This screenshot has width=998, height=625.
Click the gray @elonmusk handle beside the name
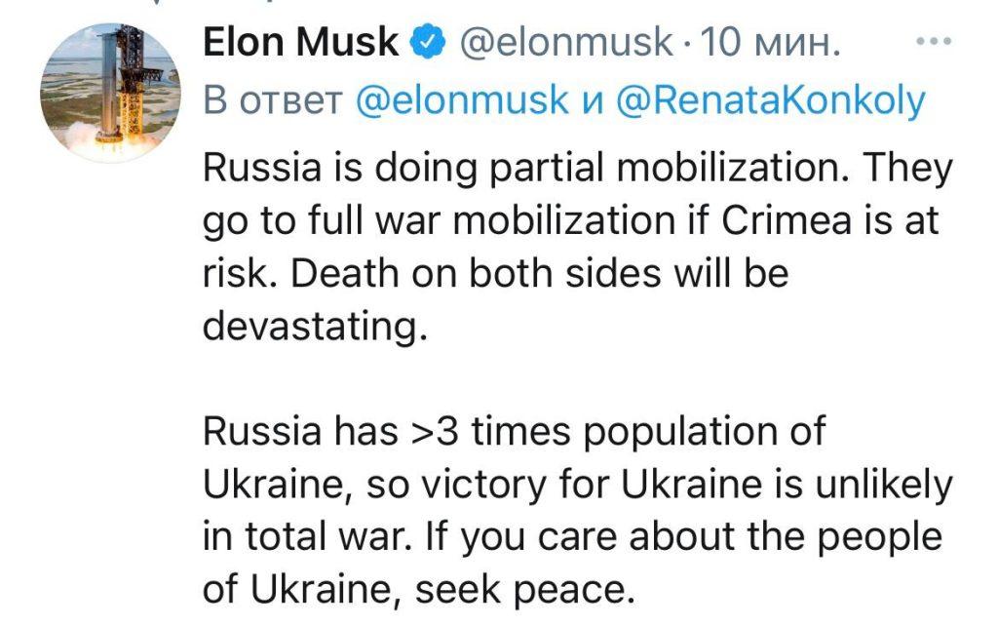(566, 43)
